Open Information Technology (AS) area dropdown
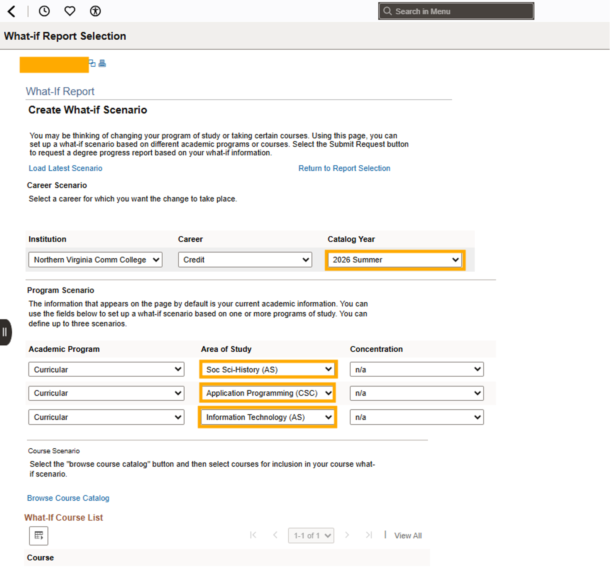The width and height of the screenshot is (610, 571). pyautogui.click(x=268, y=417)
